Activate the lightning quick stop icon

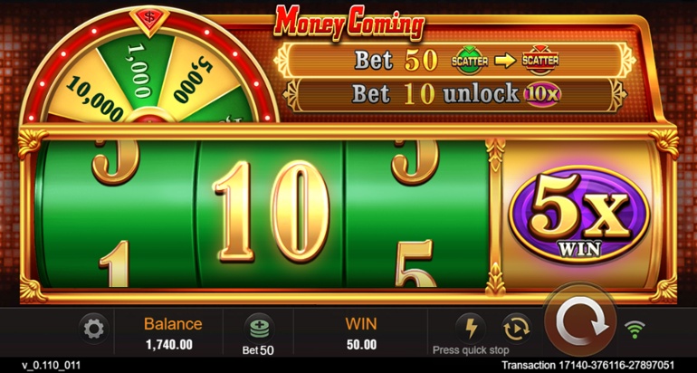point(470,328)
